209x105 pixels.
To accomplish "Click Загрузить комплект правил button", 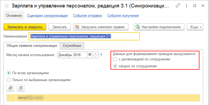I will (101, 27).
